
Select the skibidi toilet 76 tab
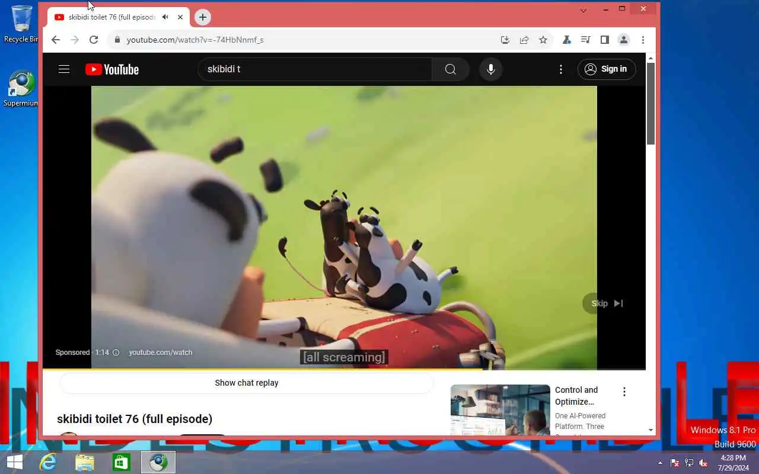click(118, 17)
